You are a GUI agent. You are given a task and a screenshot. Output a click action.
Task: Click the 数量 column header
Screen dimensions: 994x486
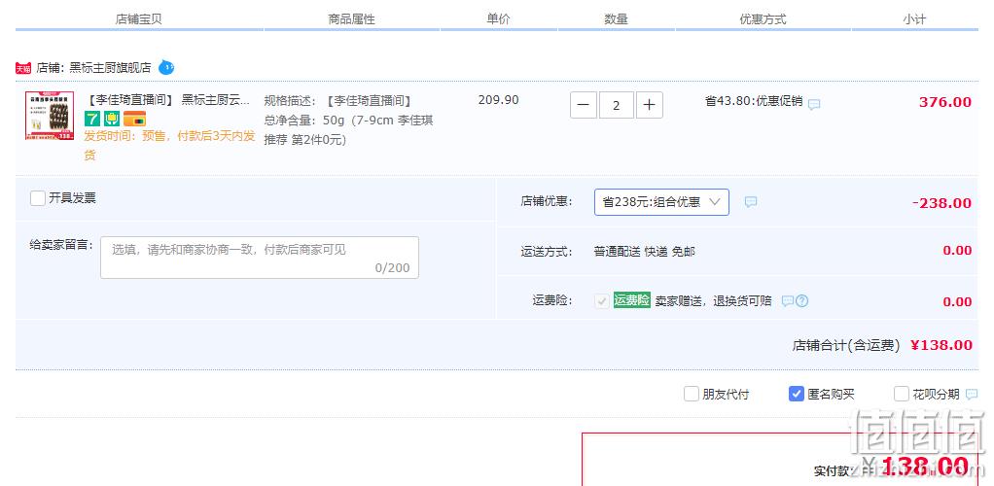(x=617, y=19)
